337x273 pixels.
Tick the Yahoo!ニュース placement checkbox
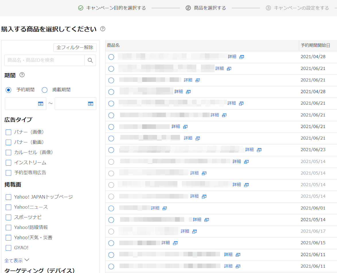coord(9,207)
